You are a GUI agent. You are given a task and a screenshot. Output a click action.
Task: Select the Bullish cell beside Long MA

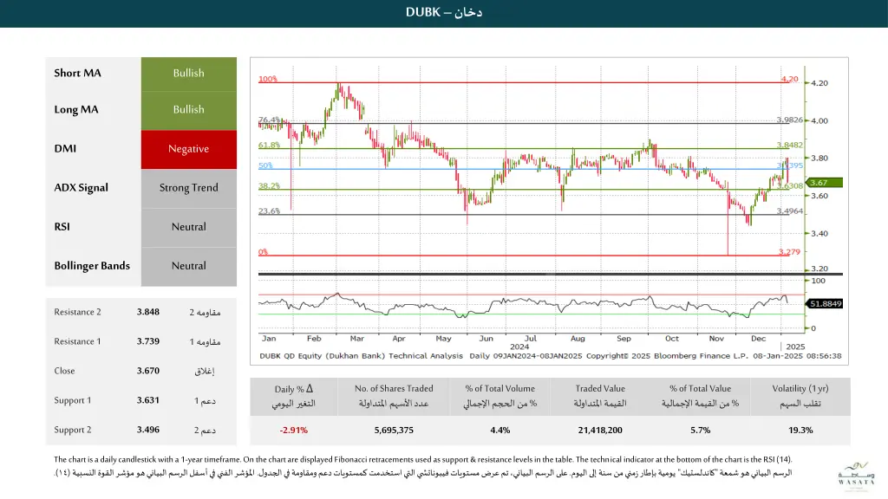pyautogui.click(x=188, y=110)
